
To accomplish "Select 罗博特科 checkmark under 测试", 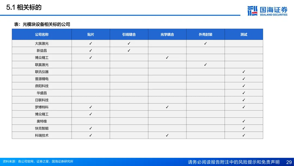I will (244, 107).
